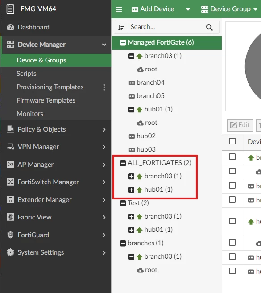261x293 pixels.
Task: Select Device & Groups submenu
Action: (56, 60)
